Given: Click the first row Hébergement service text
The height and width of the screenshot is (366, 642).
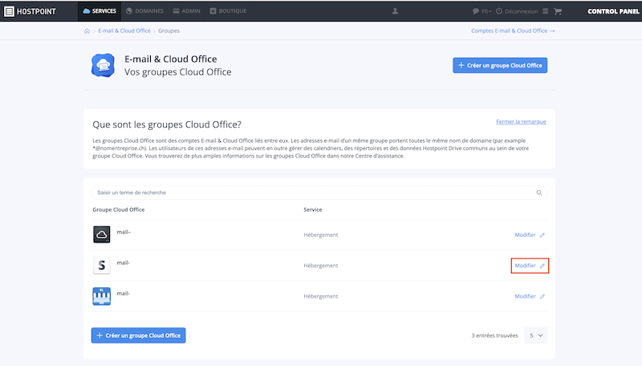Looking at the screenshot, I should point(320,235).
